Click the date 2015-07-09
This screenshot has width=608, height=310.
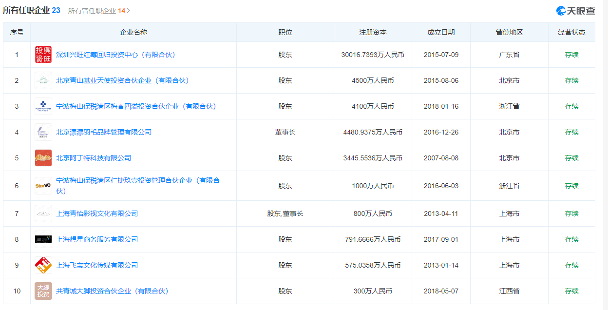click(441, 55)
